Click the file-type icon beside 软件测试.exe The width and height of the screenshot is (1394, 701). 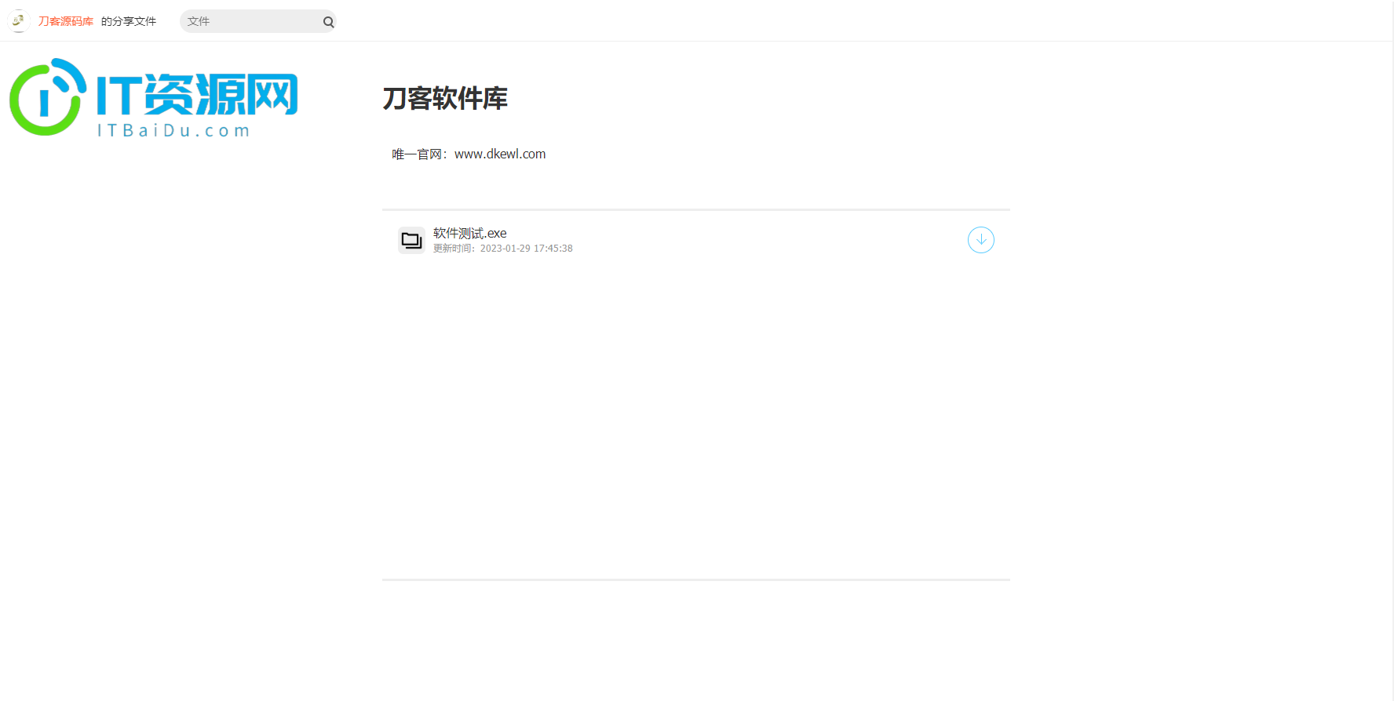click(411, 240)
